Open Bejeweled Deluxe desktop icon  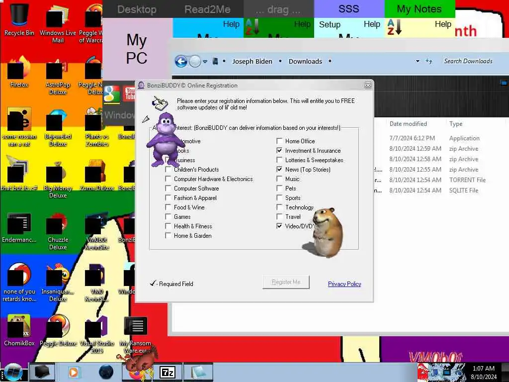pyautogui.click(x=58, y=127)
